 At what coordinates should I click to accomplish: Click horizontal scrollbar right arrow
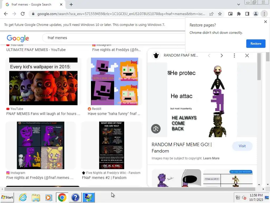pyautogui.click(x=263, y=189)
